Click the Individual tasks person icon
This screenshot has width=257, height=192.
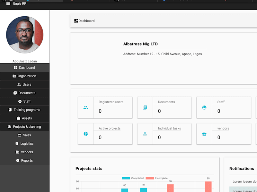(145, 134)
